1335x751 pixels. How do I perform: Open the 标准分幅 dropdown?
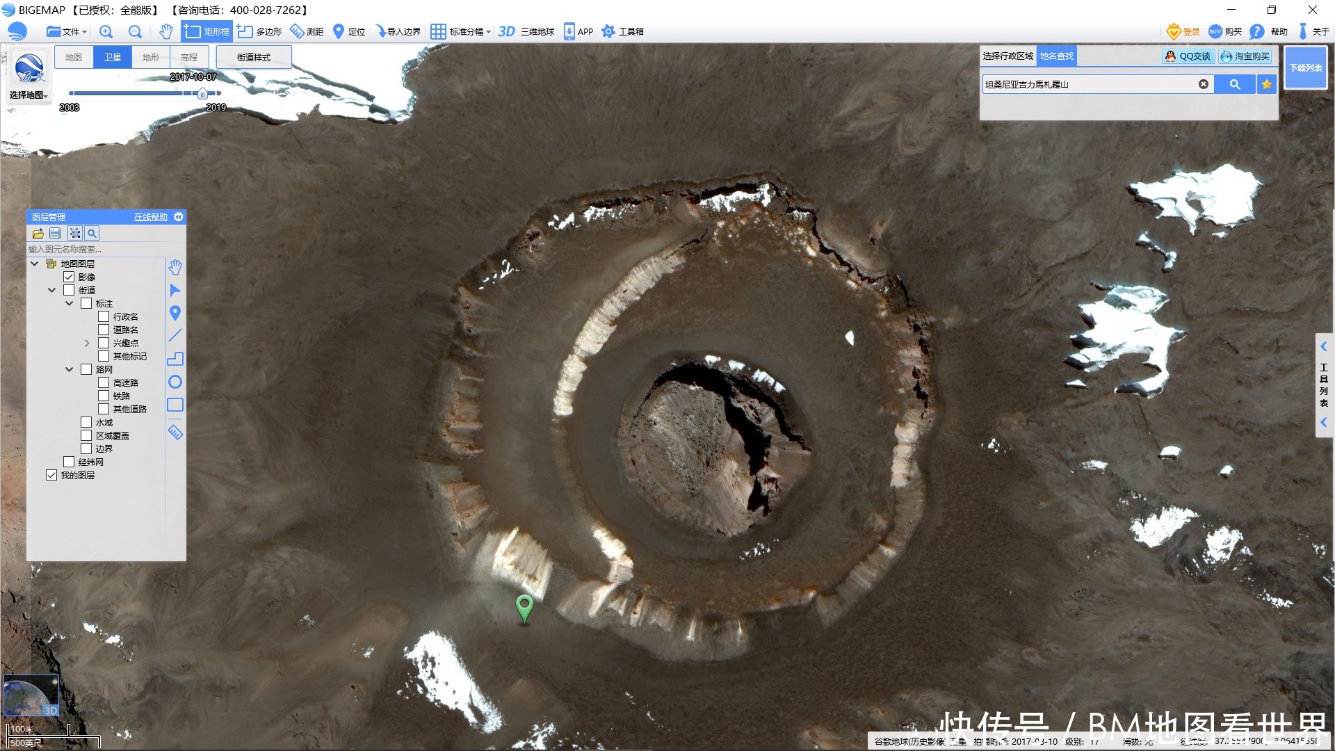click(460, 31)
